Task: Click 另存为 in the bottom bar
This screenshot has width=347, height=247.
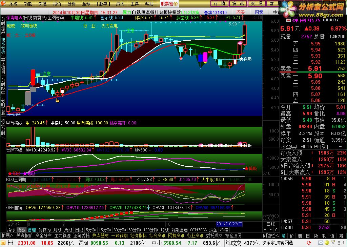Action: point(45,230)
